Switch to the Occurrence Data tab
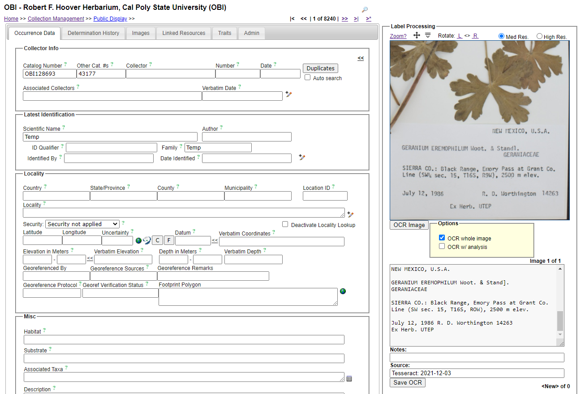 pos(34,33)
